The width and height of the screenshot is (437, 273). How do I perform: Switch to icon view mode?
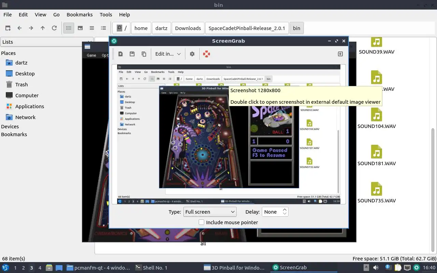(x=69, y=28)
